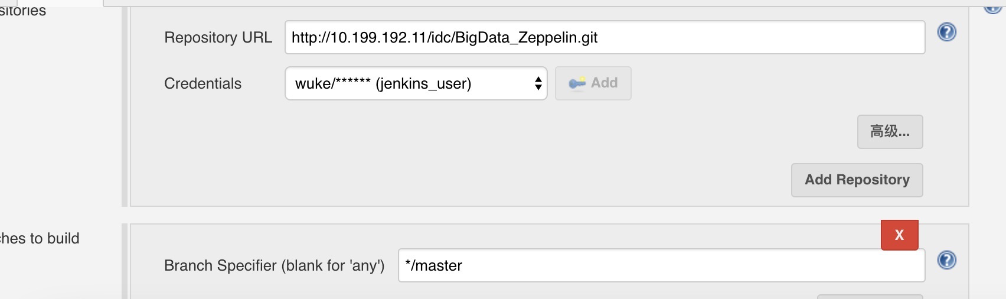Open the Credentials dropdown showing wuke

[x=407, y=83]
